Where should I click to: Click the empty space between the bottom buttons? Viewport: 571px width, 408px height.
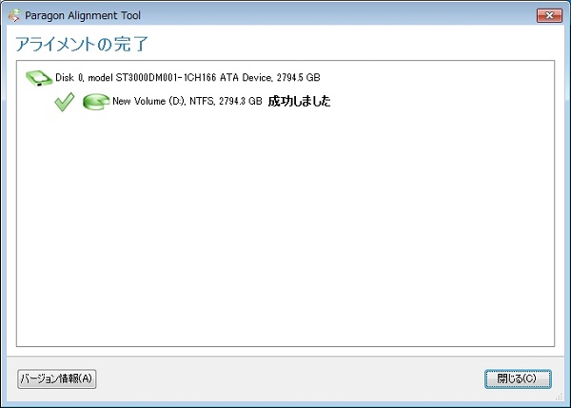point(290,379)
